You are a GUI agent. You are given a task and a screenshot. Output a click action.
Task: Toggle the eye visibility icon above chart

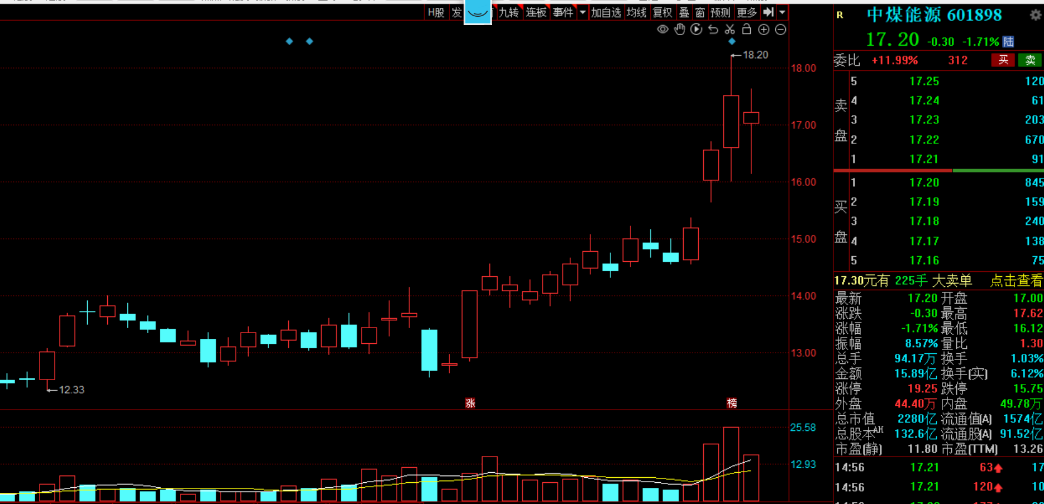pos(662,30)
